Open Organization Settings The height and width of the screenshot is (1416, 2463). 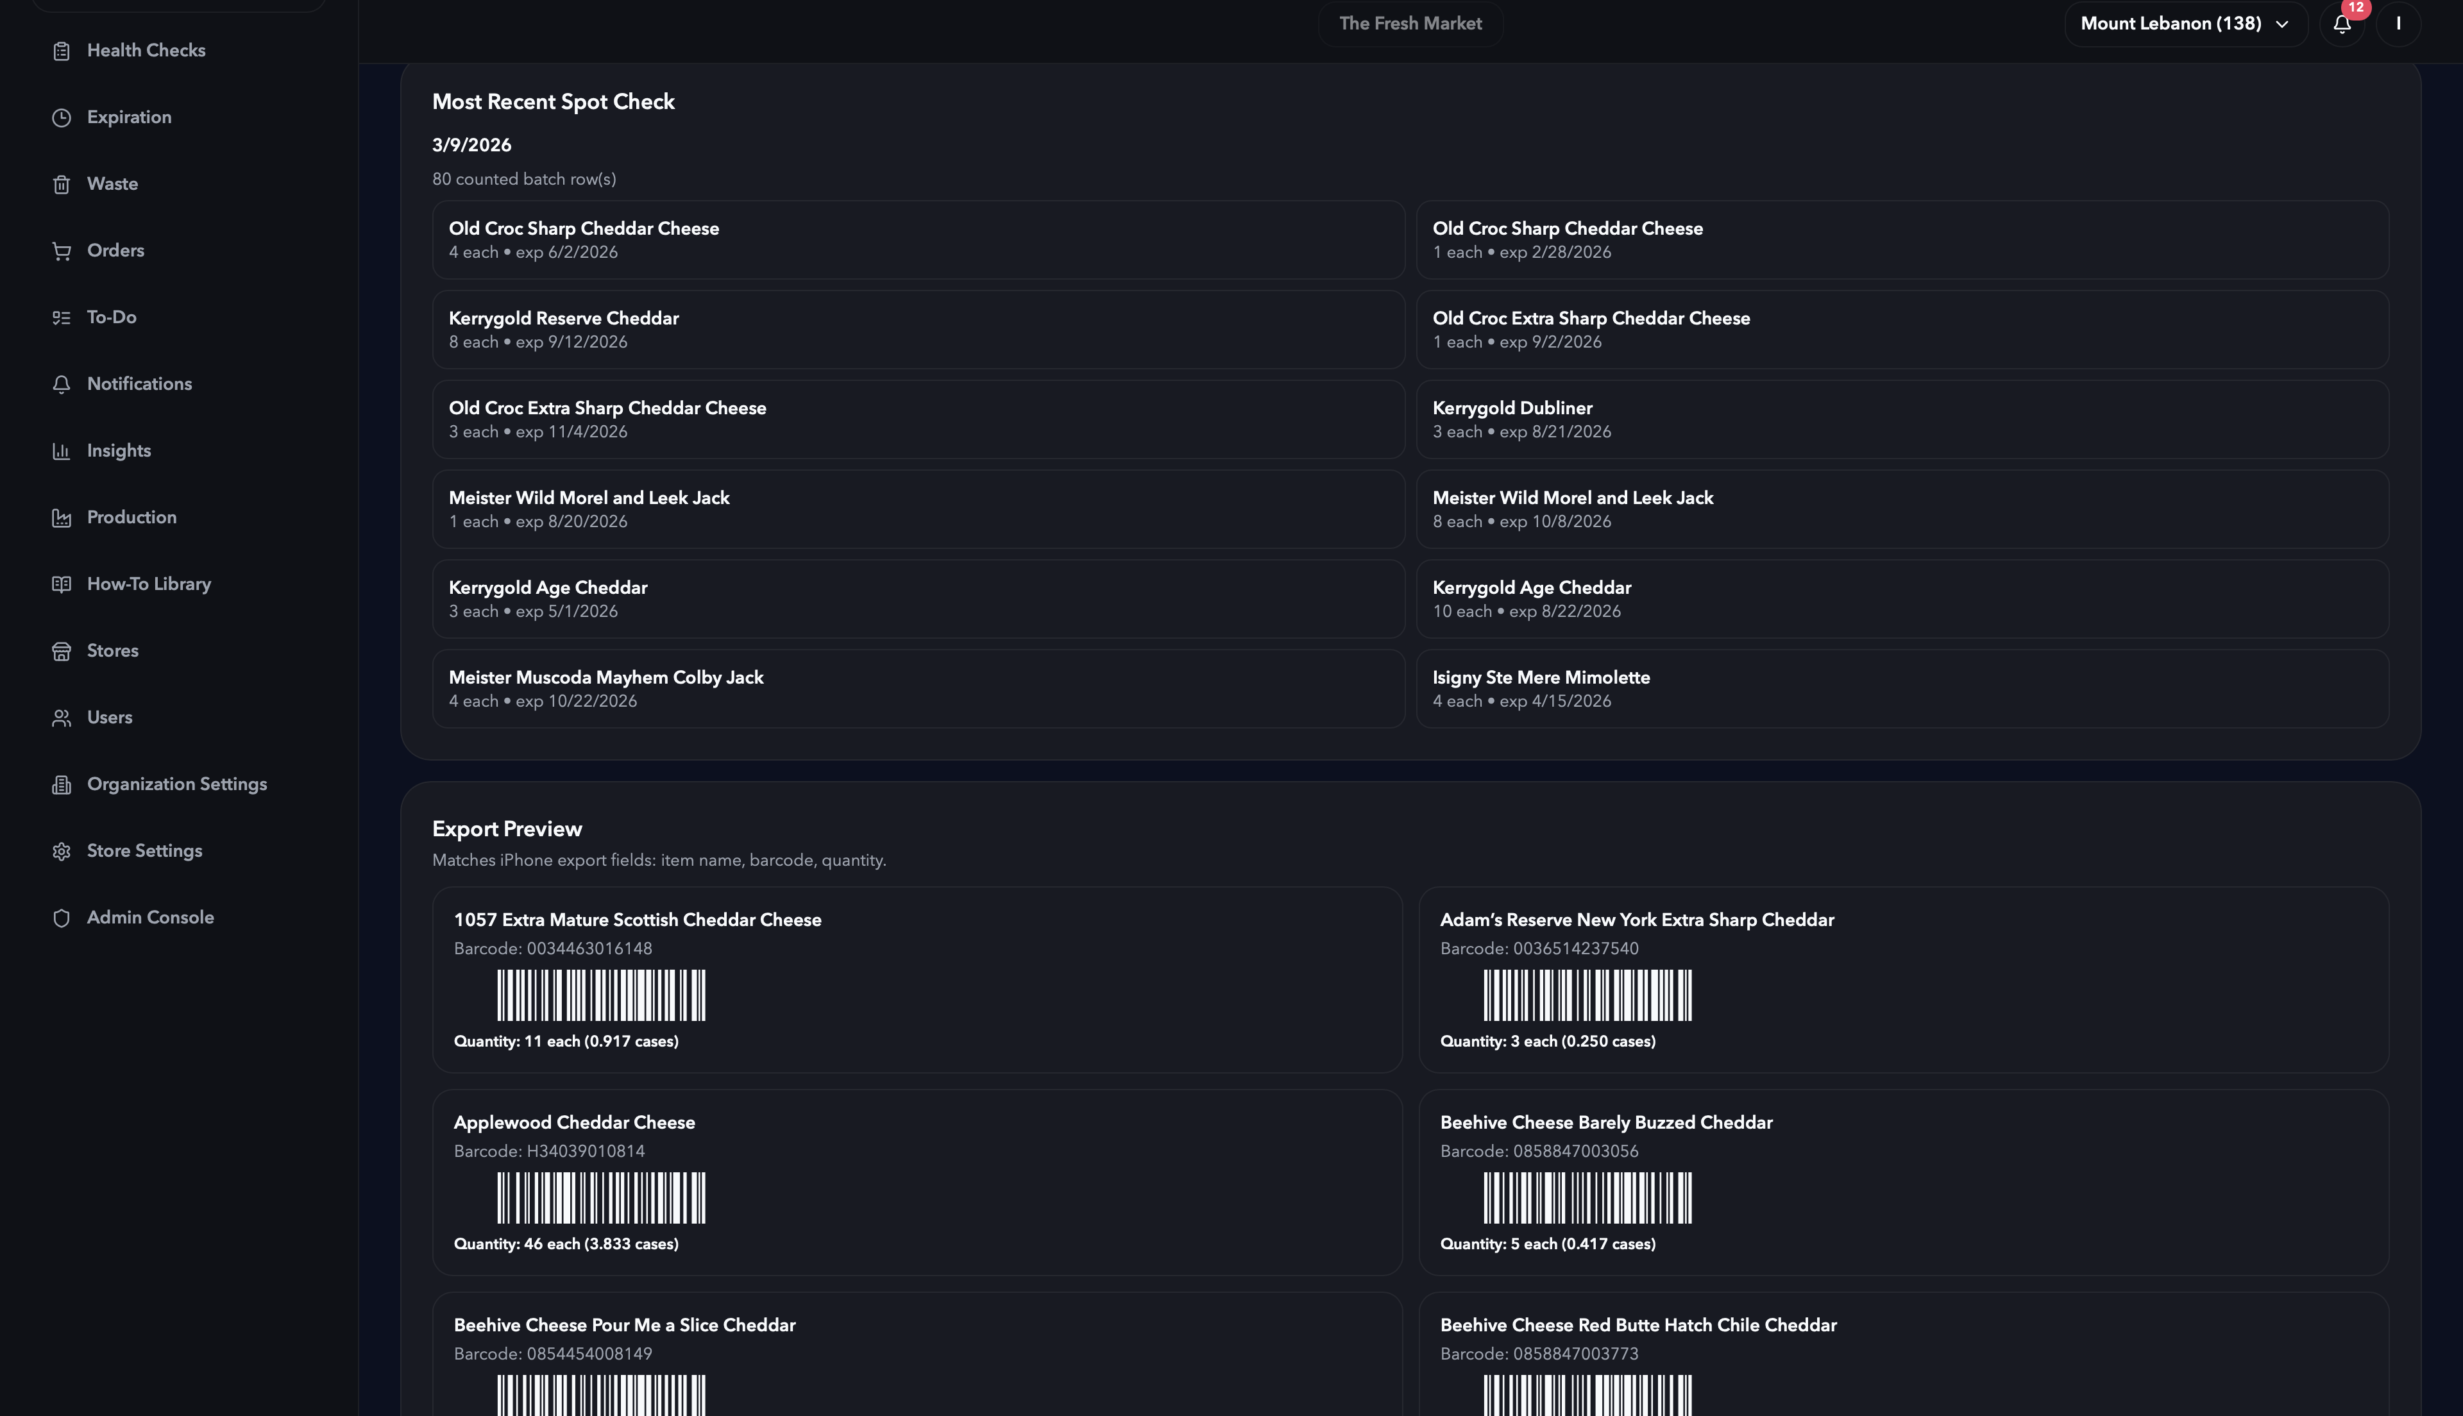[x=177, y=785]
